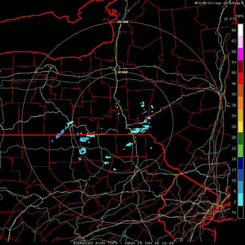Image resolution: width=245 pixels, height=245 pixels.
Task: Click the cyan legend swatch
Action: click(x=240, y=200)
